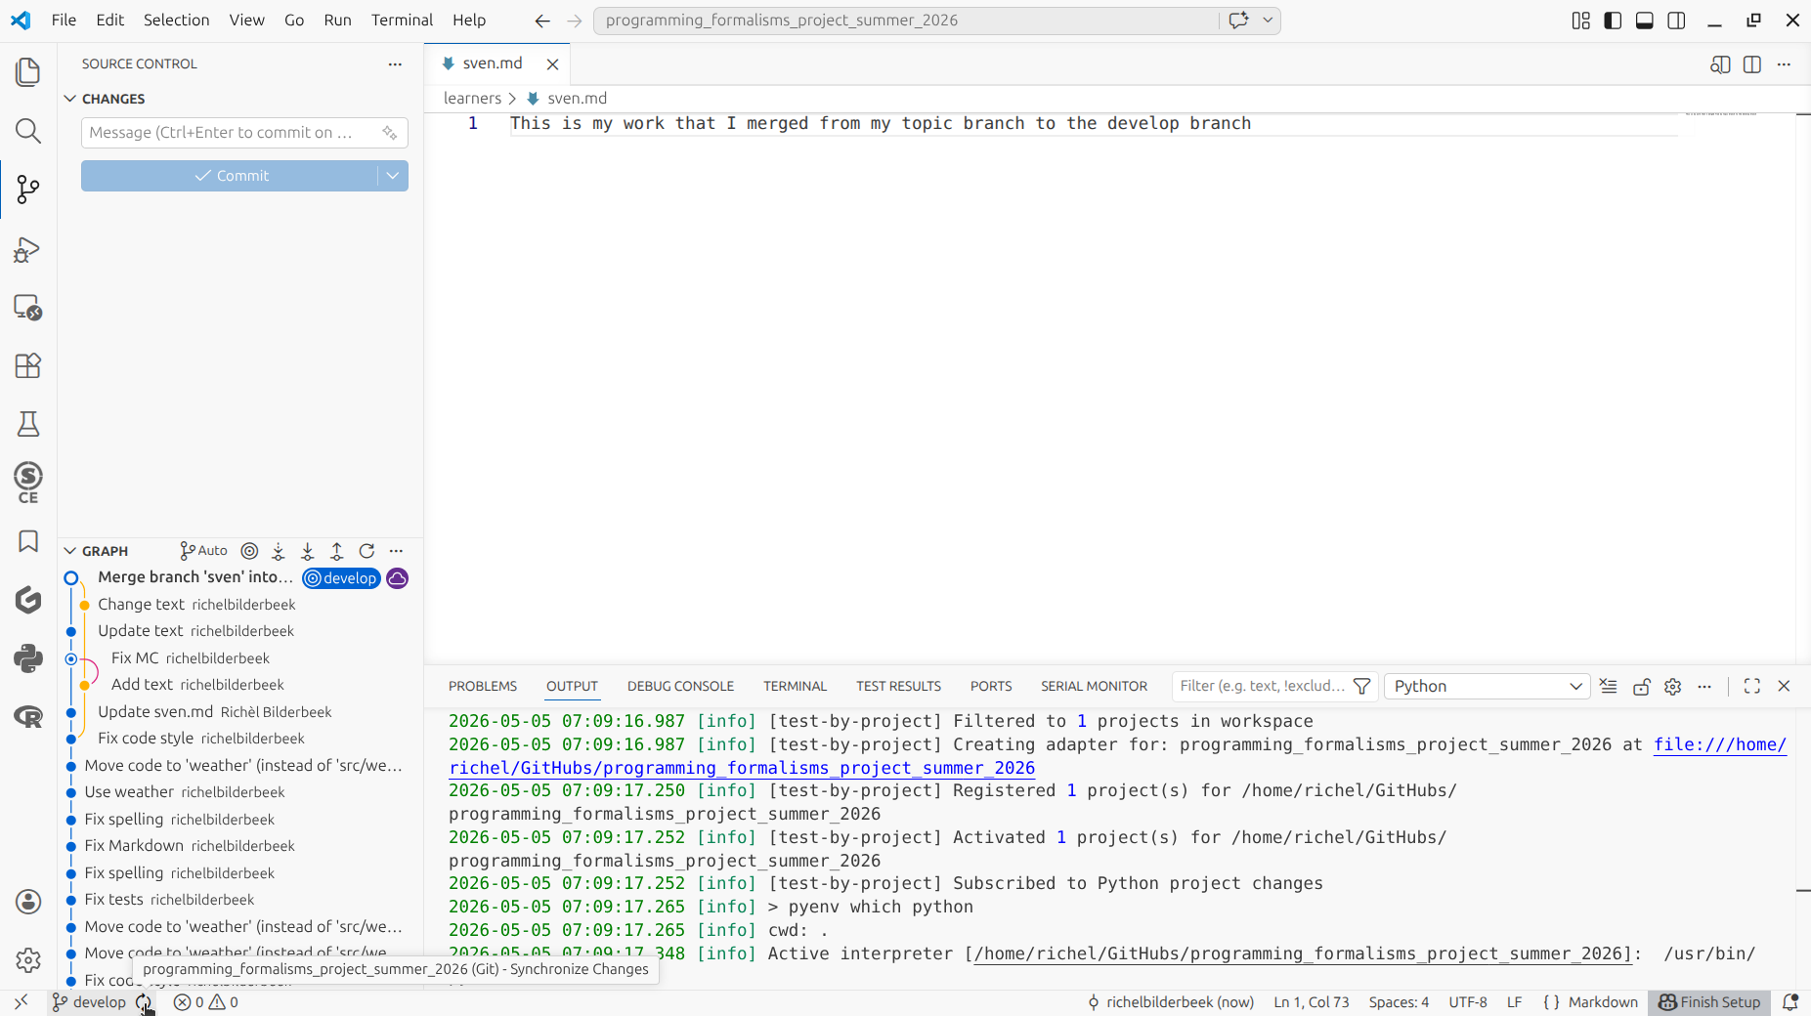The height and width of the screenshot is (1016, 1811).
Task: Open the Accounts menu icon
Action: point(28,902)
